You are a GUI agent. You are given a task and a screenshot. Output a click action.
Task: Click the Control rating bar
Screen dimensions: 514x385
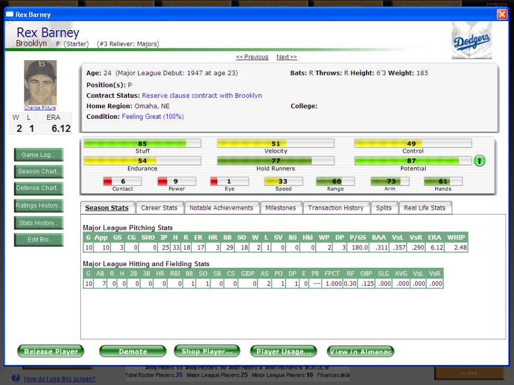pyautogui.click(x=413, y=144)
